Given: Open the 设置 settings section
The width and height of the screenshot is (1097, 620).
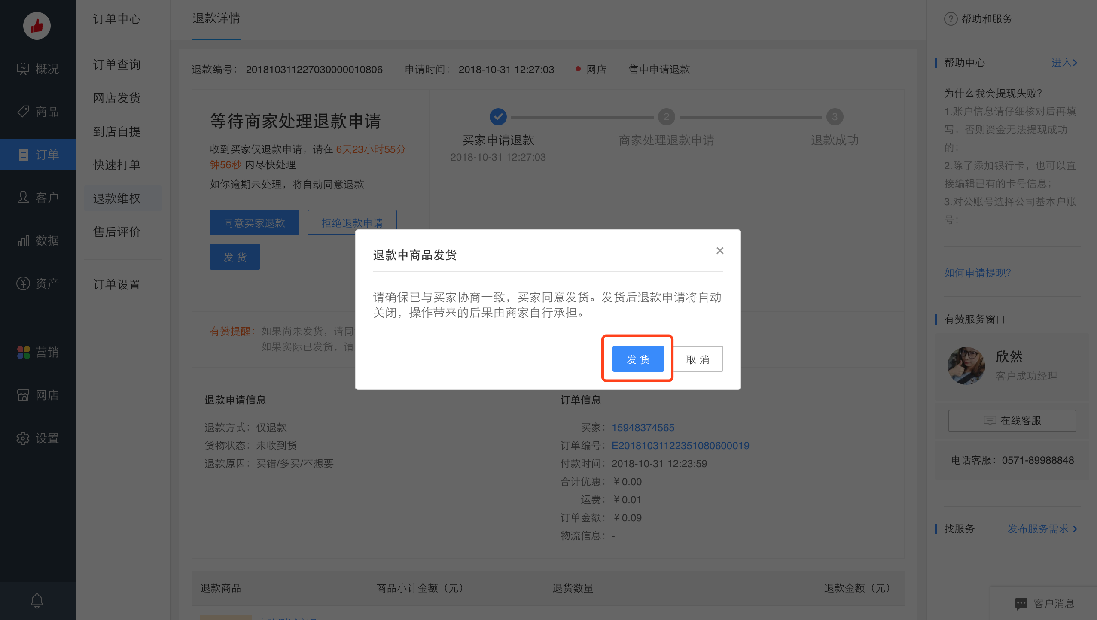Looking at the screenshot, I should point(38,438).
